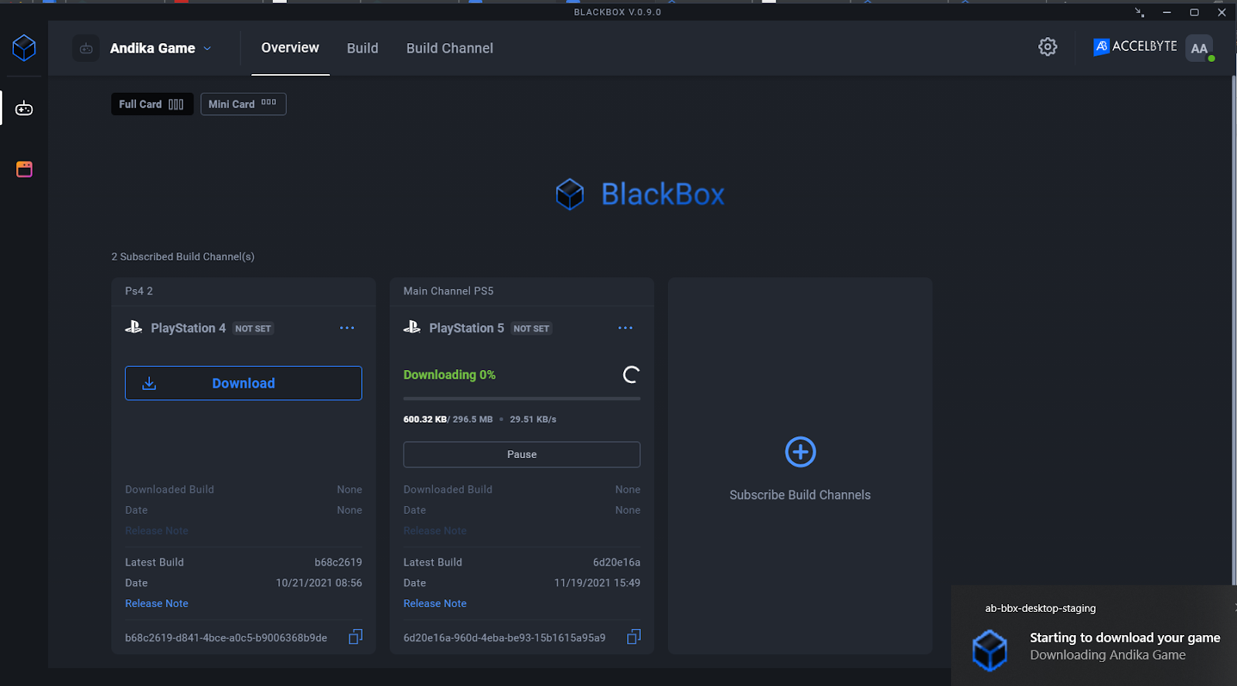Open the settings gear icon
The image size is (1237, 686).
1048,47
